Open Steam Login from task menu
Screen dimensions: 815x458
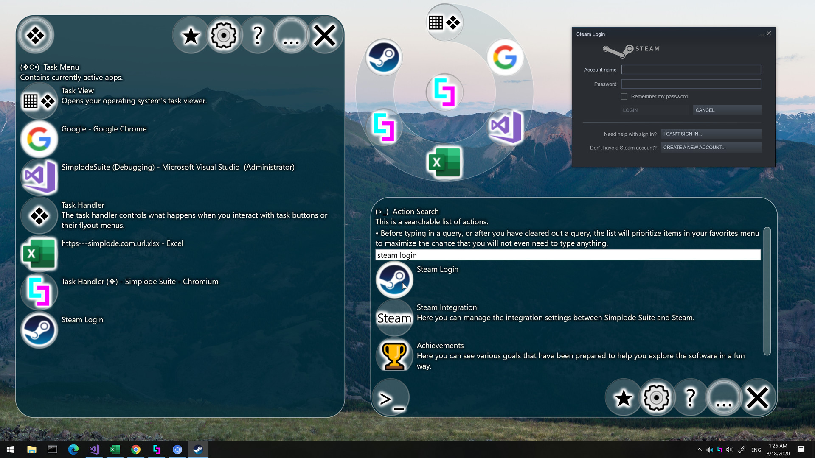point(38,330)
